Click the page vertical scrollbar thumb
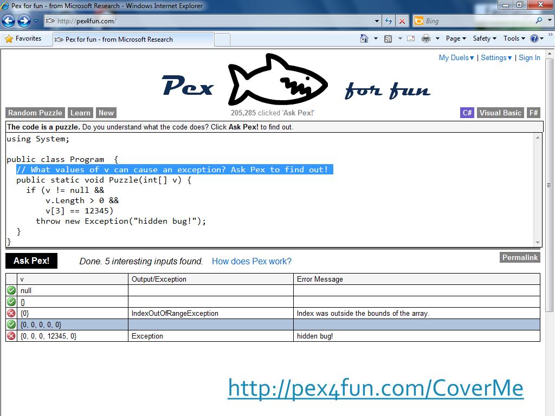The height and width of the screenshot is (416, 555). click(x=550, y=185)
